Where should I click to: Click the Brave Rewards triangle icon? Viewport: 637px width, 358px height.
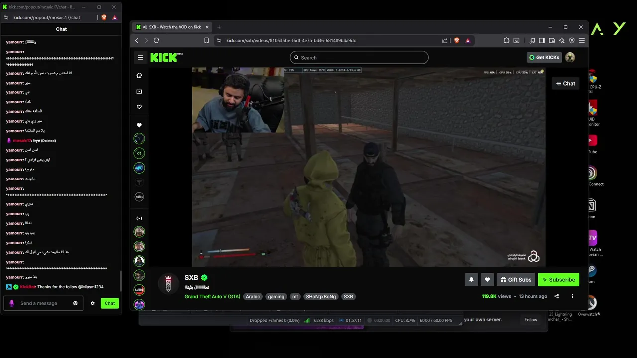[x=468, y=40]
